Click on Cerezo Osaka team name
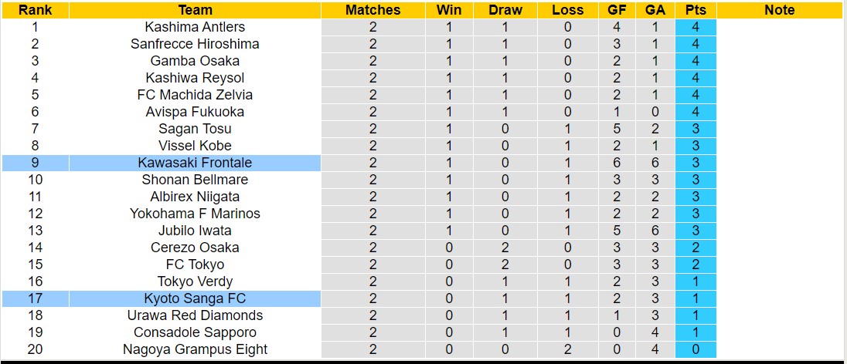 click(x=195, y=248)
